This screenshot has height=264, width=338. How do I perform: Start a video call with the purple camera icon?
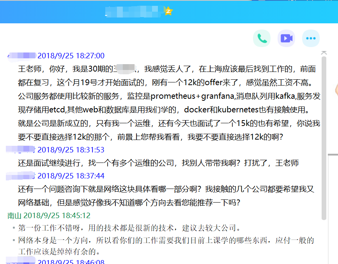point(286,38)
